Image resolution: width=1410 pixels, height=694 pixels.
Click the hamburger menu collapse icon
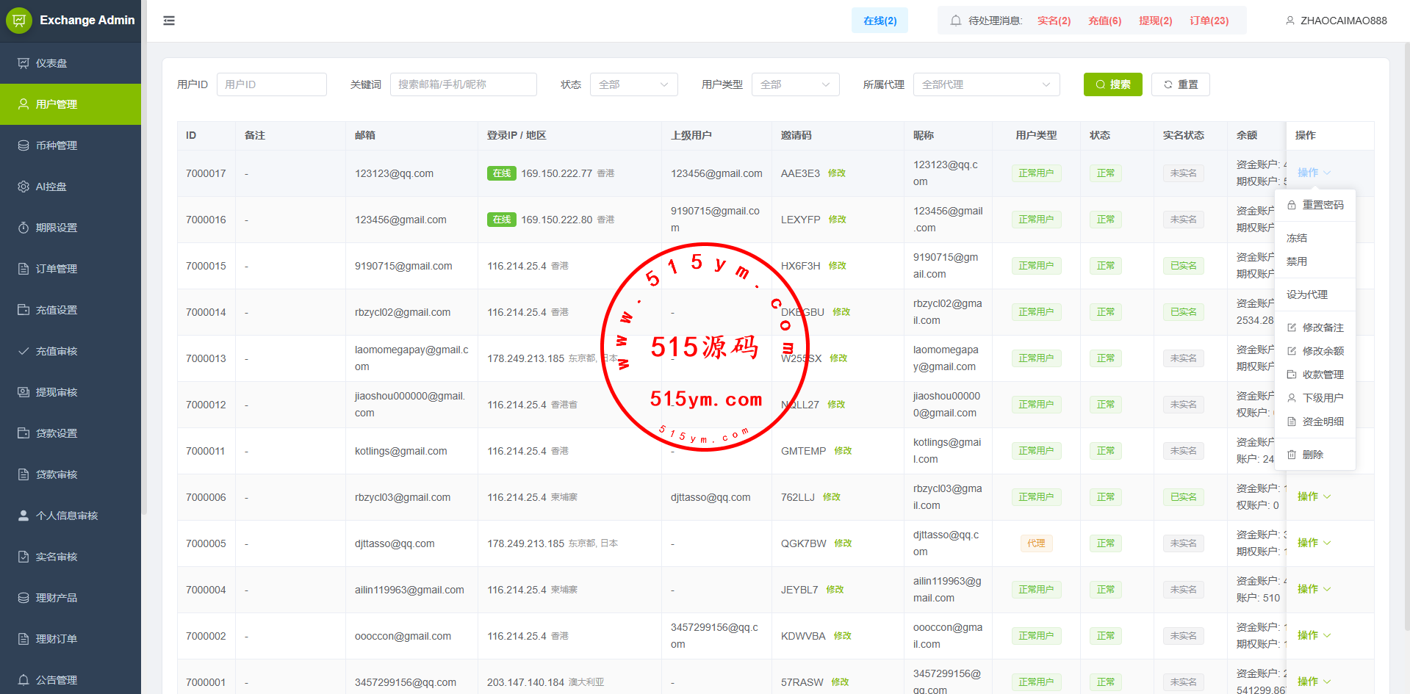coord(169,21)
